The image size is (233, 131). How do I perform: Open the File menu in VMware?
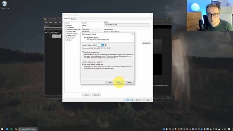(x=46, y=23)
